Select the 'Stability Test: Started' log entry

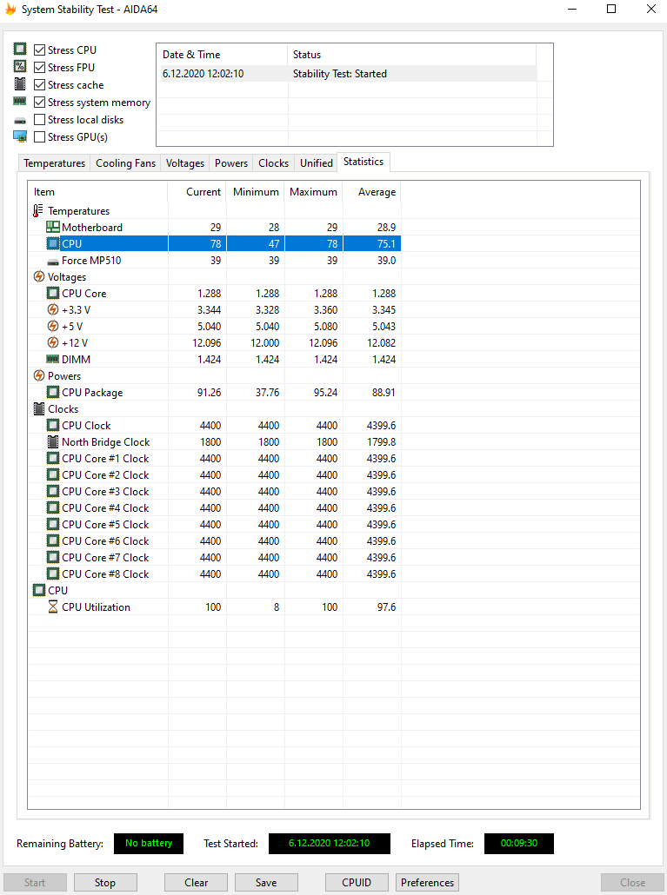[x=349, y=74]
